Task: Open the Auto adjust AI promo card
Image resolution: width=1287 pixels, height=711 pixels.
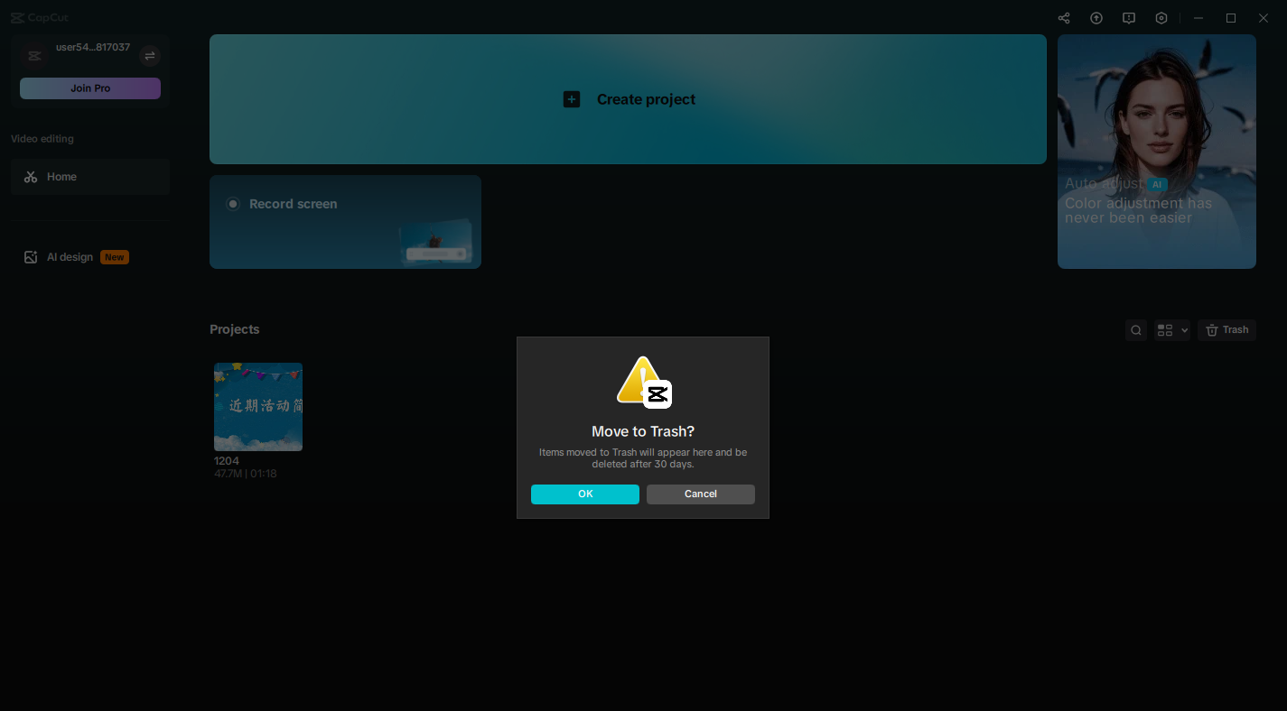Action: 1157,152
